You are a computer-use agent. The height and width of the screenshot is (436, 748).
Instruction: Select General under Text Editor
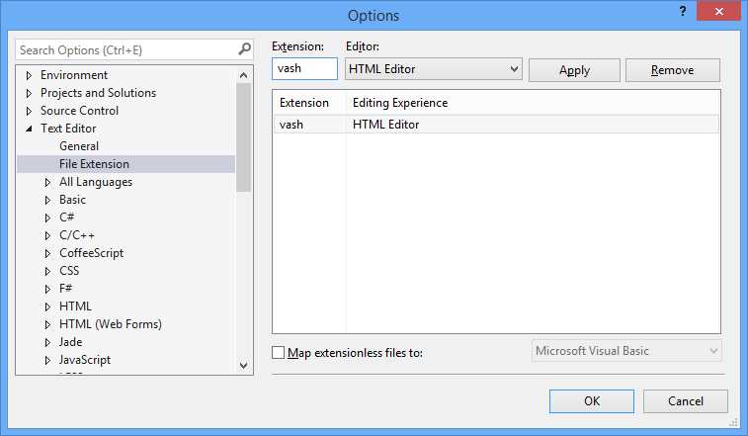pyautogui.click(x=79, y=146)
